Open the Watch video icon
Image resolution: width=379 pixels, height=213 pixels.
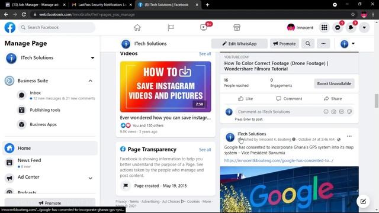[x=204, y=28]
